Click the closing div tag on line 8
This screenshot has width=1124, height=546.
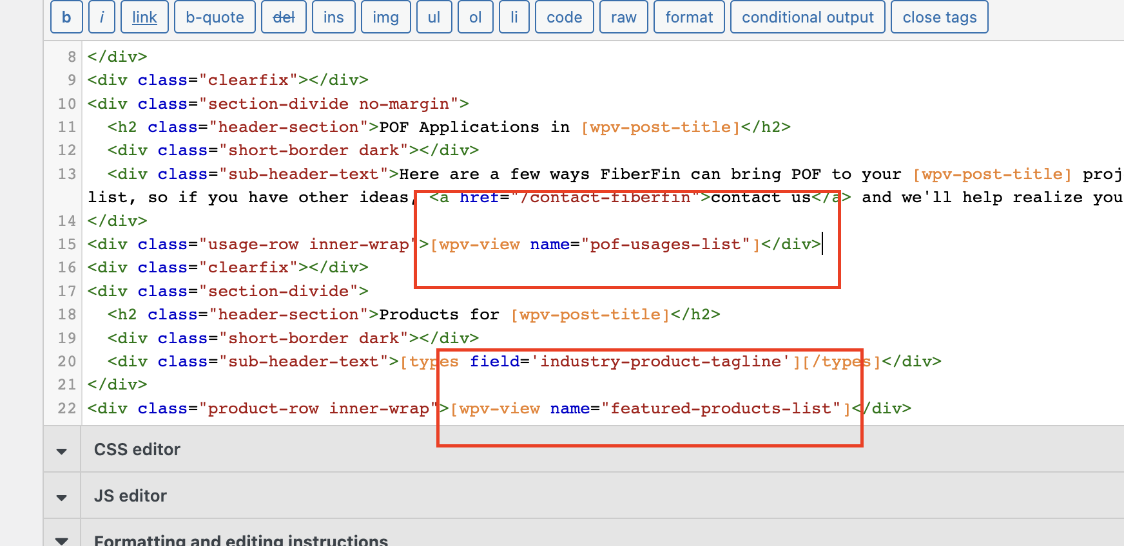pos(117,57)
